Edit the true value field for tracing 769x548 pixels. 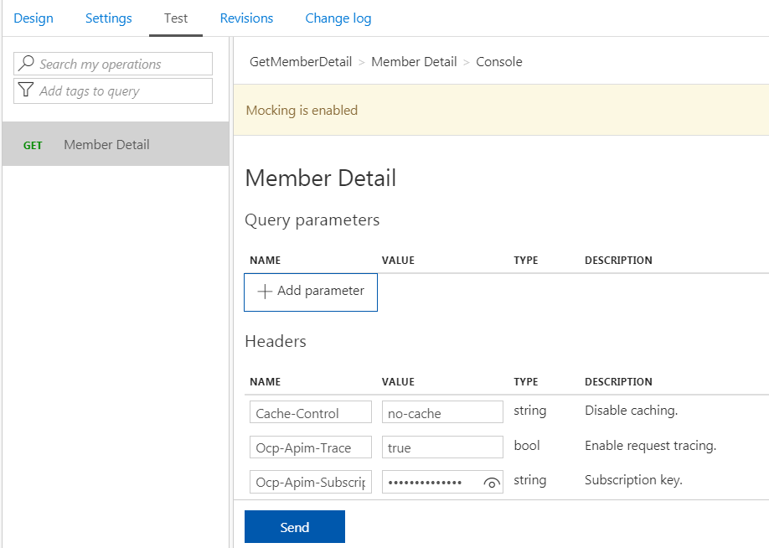(442, 447)
